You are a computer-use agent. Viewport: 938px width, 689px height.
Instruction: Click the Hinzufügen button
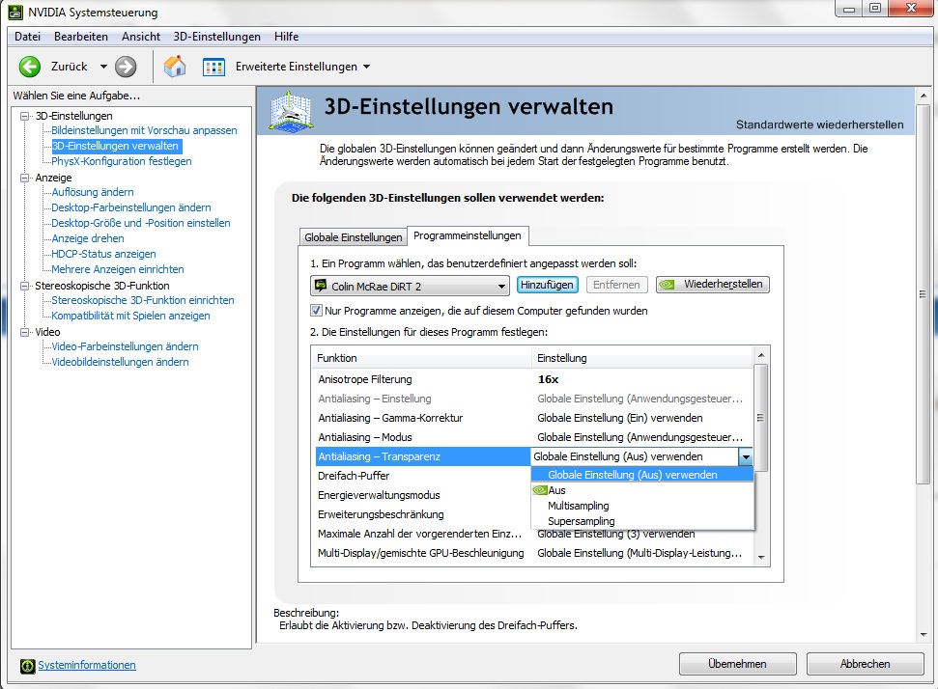547,285
